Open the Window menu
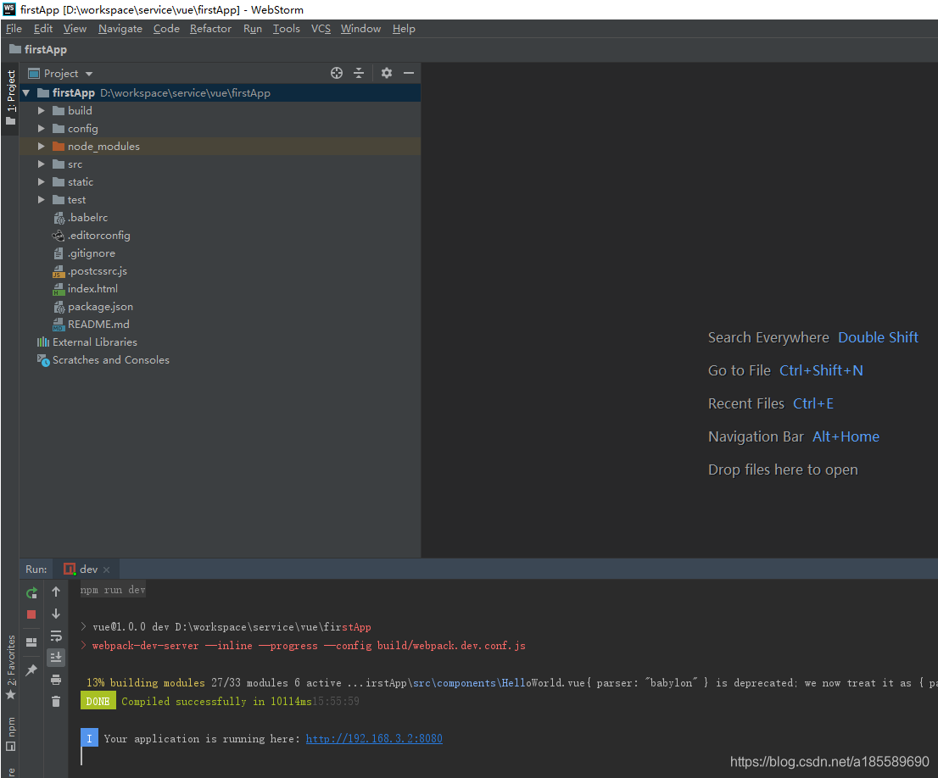This screenshot has width=938, height=778. pos(360,29)
